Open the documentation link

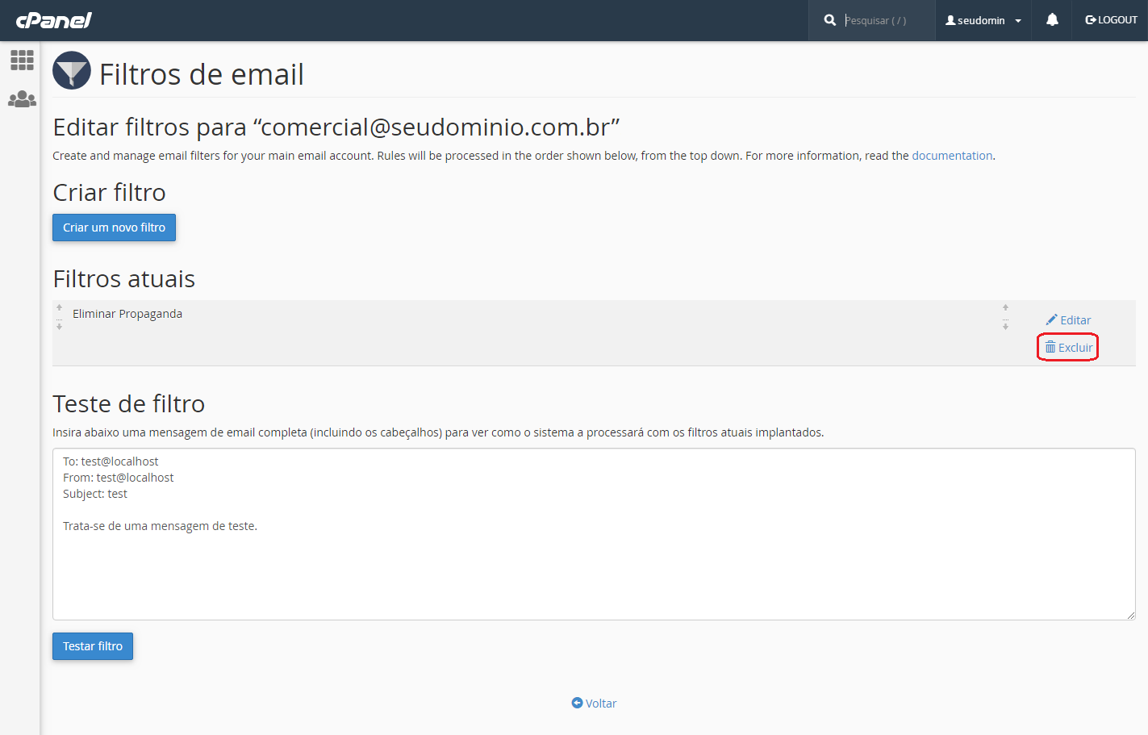(952, 156)
